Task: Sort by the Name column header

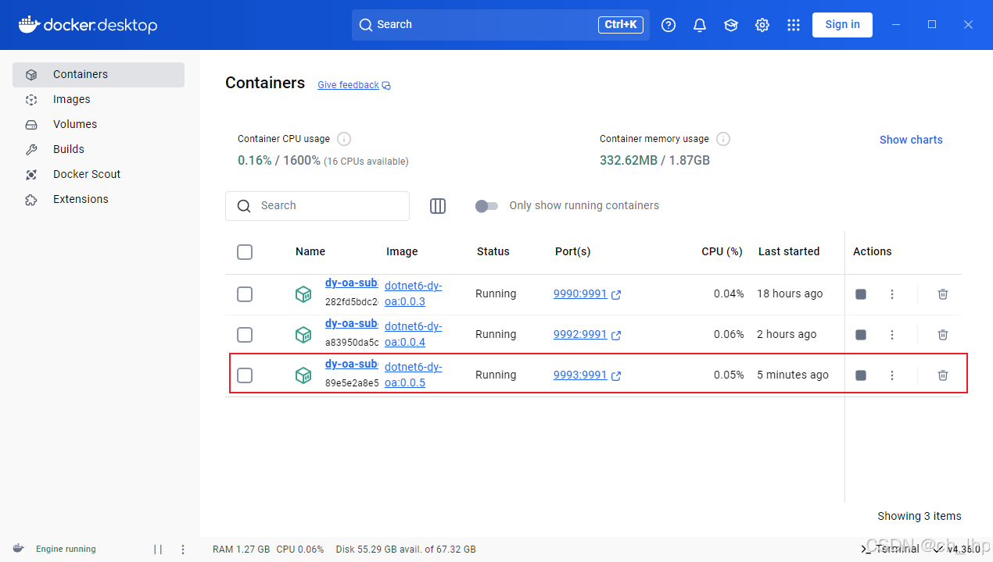Action: tap(310, 252)
